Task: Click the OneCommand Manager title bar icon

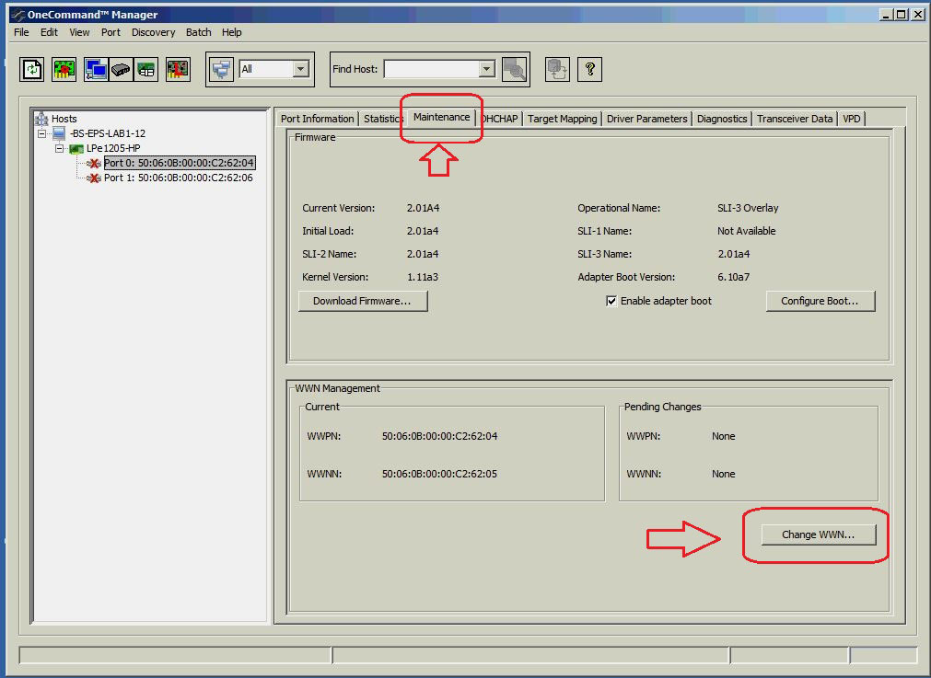Action: click(x=17, y=15)
